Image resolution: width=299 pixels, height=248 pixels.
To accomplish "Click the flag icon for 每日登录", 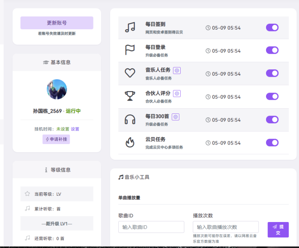I will (130, 50).
